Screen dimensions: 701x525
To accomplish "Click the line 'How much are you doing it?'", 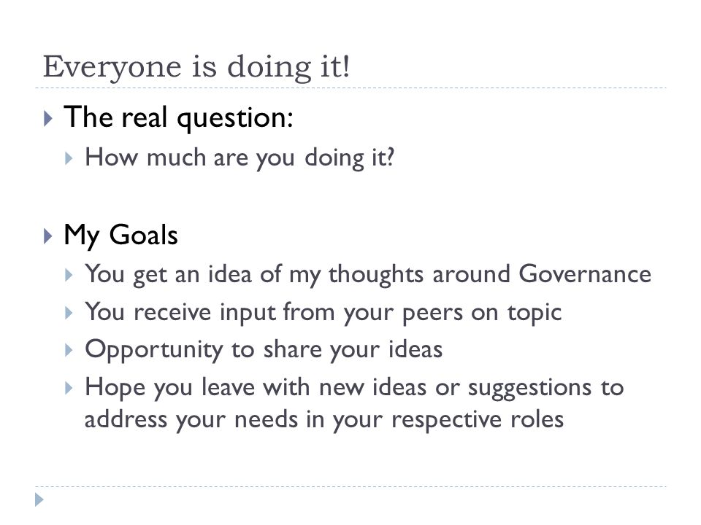I will tap(240, 158).
